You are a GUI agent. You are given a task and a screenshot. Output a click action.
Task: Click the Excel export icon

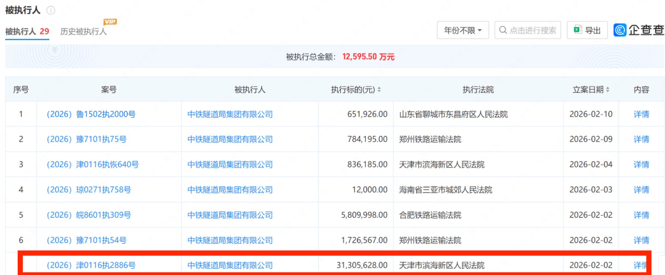coord(577,30)
